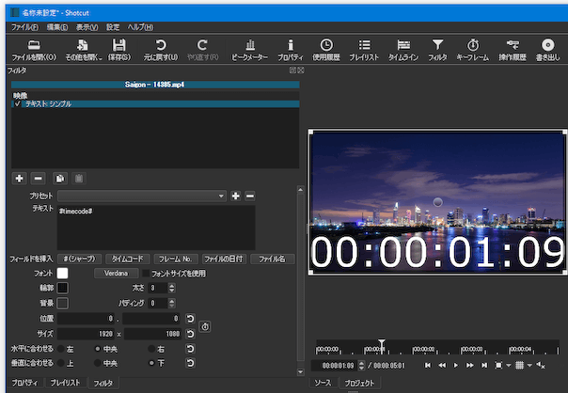Select vertical align 中央 radio
This screenshot has width=568, height=393.
coord(98,363)
